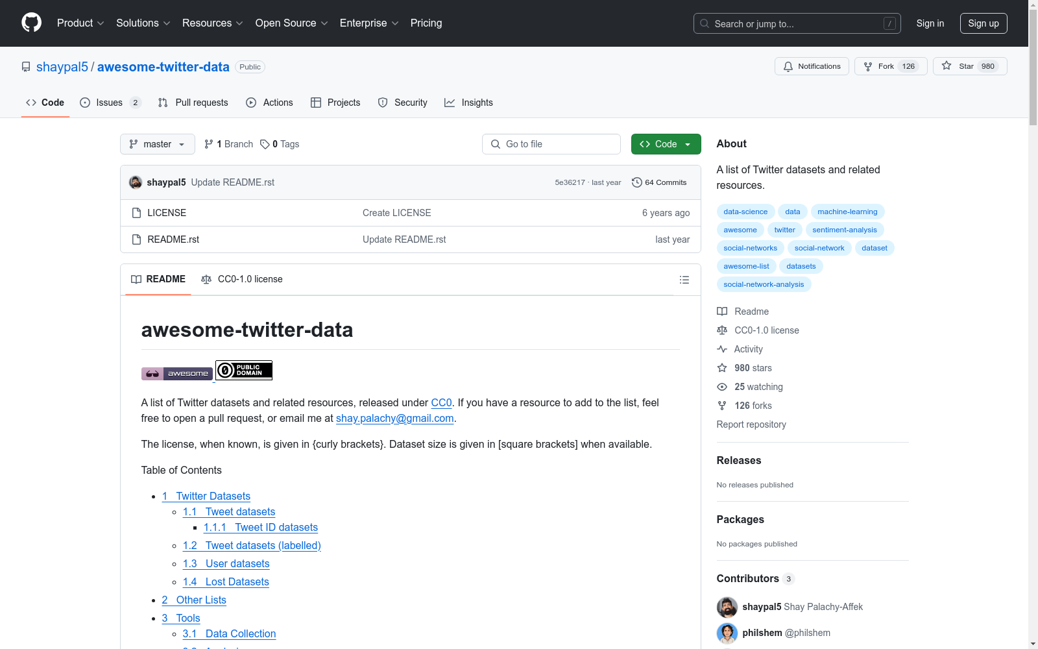The width and height of the screenshot is (1038, 649).
Task: Focus the Go to file input
Action: coord(551,144)
